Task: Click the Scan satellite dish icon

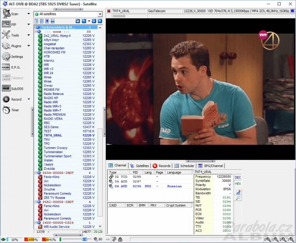Action: coord(6,13)
